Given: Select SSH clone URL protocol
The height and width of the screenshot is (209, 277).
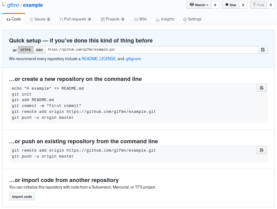Looking at the screenshot, I should pyautogui.click(x=39, y=50).
